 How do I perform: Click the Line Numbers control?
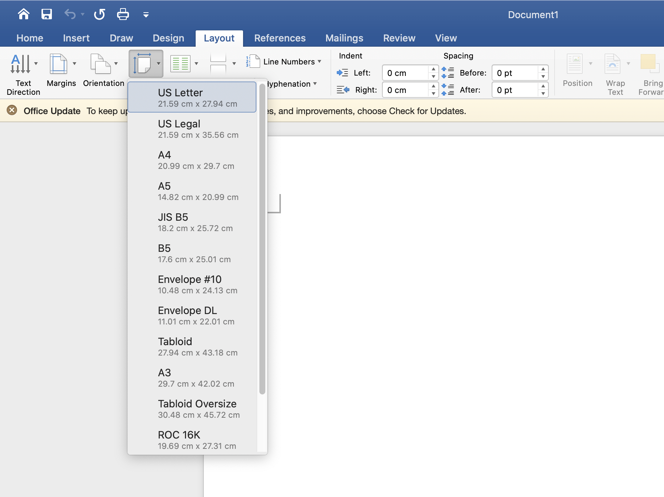(x=284, y=61)
